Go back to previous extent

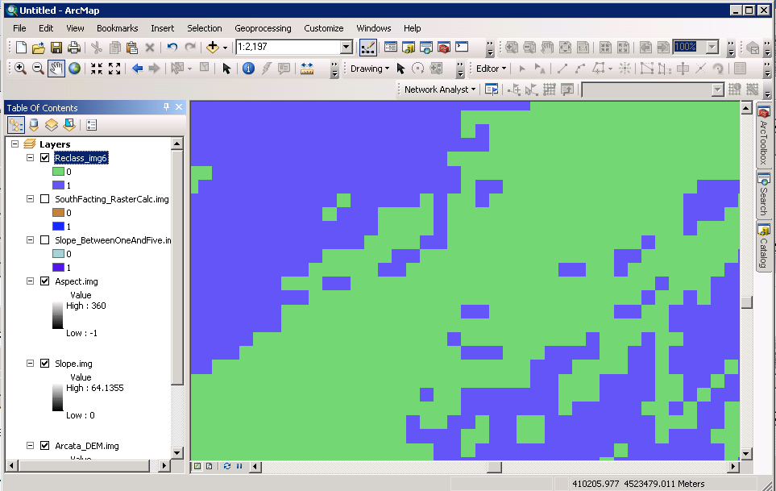pyautogui.click(x=137, y=69)
